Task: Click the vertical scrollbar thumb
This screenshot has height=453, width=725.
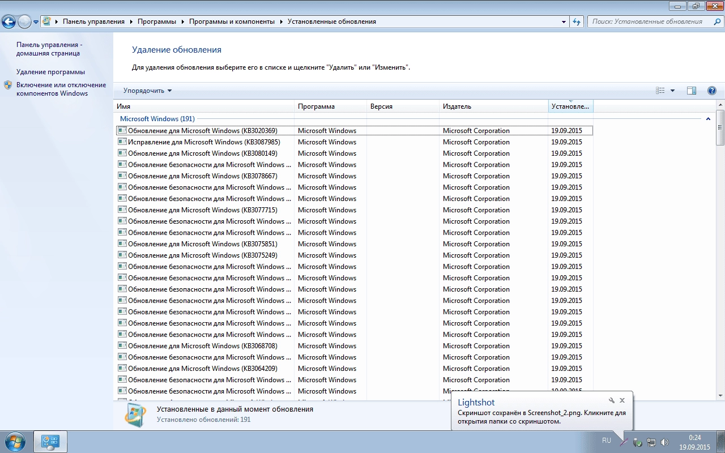Action: pos(720,128)
